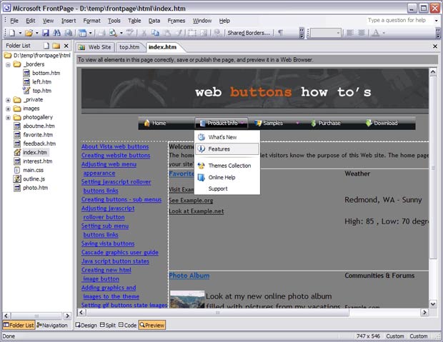Click the 'About Vista web buttons' link
443x342 pixels.
115,146
